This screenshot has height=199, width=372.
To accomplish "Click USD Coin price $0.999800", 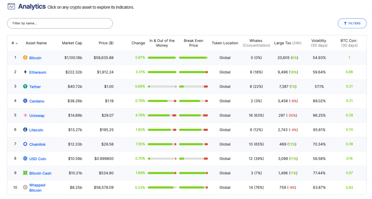I will click(104, 159).
